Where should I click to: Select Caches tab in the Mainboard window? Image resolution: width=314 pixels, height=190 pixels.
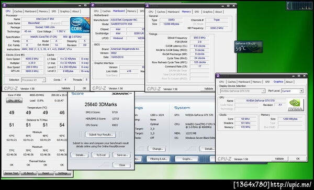106,11
